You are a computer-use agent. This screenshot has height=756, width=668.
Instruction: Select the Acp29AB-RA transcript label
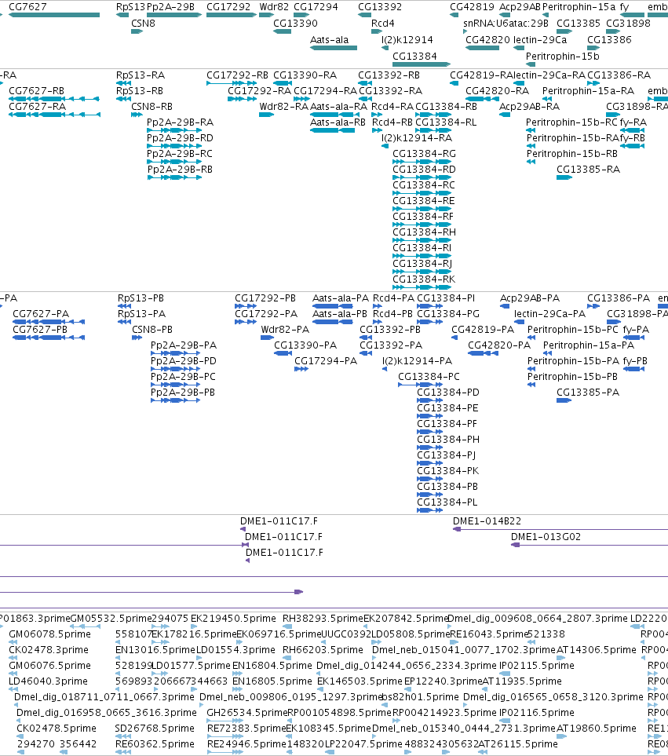point(530,106)
